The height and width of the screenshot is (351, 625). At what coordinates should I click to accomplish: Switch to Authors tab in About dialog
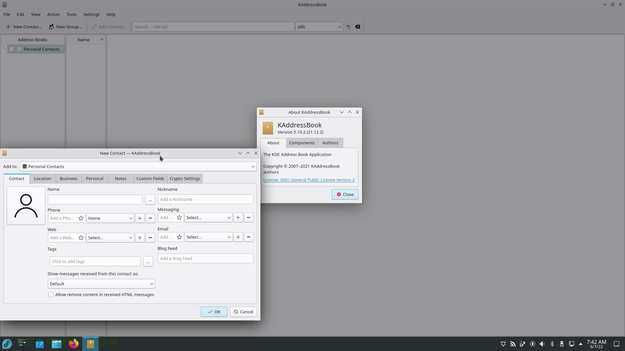pyautogui.click(x=330, y=143)
